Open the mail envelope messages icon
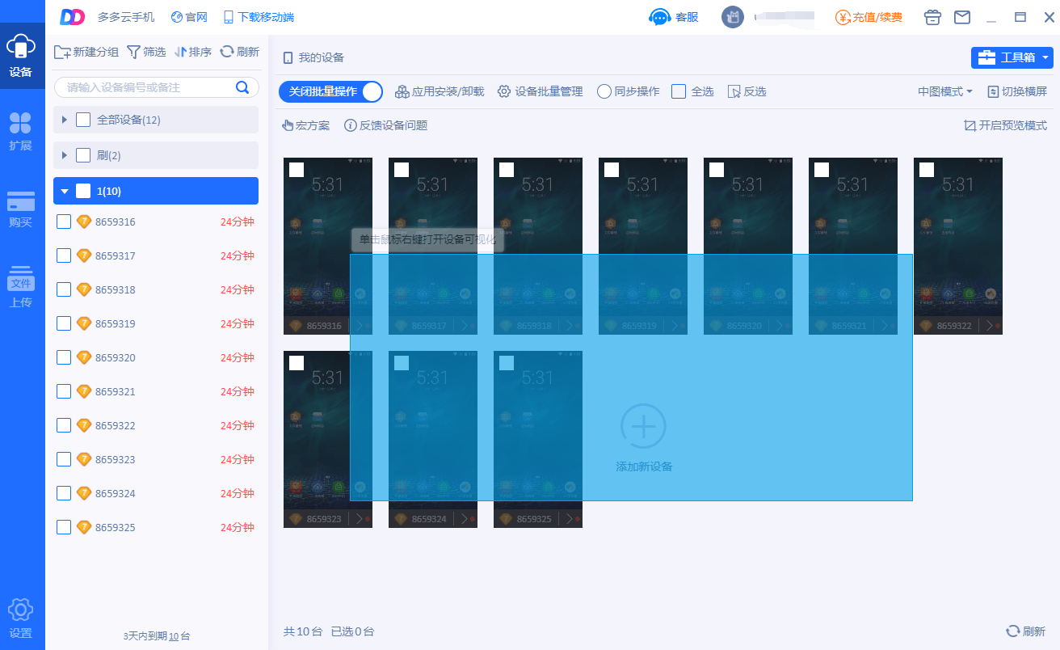Image resolution: width=1060 pixels, height=650 pixels. pyautogui.click(x=961, y=17)
